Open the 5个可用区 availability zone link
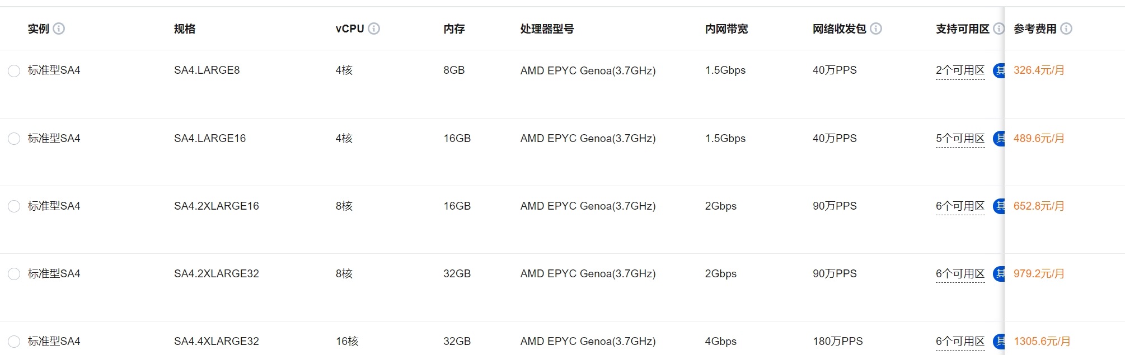 pyautogui.click(x=960, y=139)
